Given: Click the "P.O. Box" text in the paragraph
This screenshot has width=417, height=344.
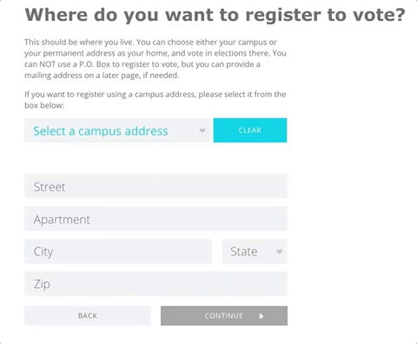Looking at the screenshot, I should [x=95, y=64].
